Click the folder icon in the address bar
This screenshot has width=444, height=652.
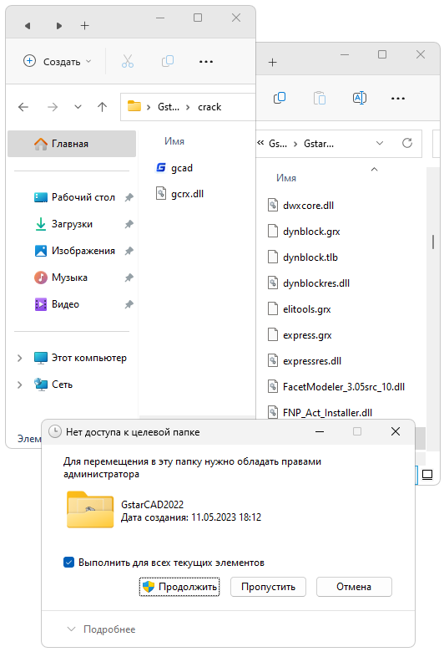coord(134,106)
